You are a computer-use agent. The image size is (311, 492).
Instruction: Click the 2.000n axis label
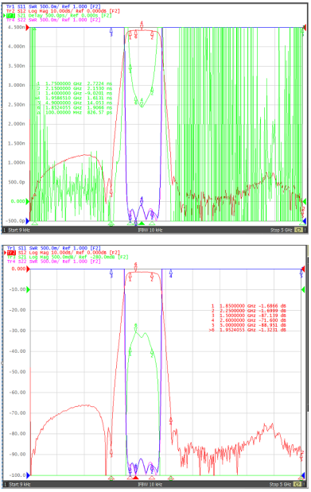point(17,124)
